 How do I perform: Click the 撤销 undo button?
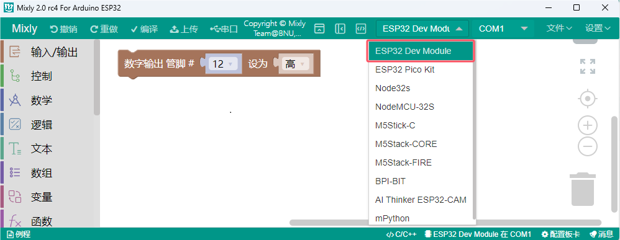click(x=63, y=29)
